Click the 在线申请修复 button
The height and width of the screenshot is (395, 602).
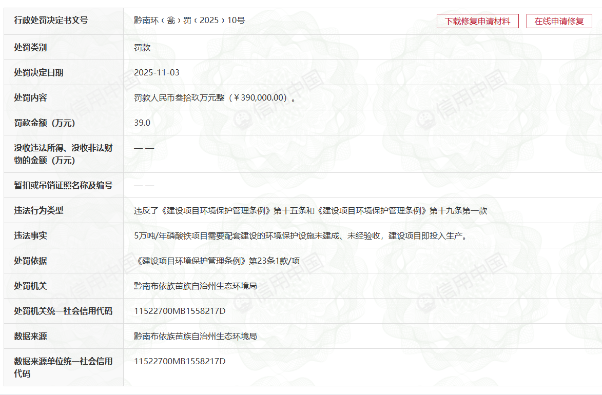(559, 21)
